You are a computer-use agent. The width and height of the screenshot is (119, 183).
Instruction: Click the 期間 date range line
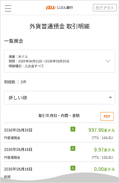tap(39, 61)
